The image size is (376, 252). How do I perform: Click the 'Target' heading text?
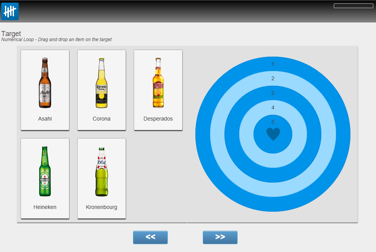tap(11, 34)
